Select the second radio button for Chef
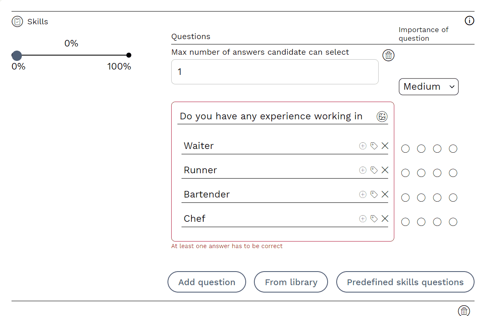 coord(421,222)
